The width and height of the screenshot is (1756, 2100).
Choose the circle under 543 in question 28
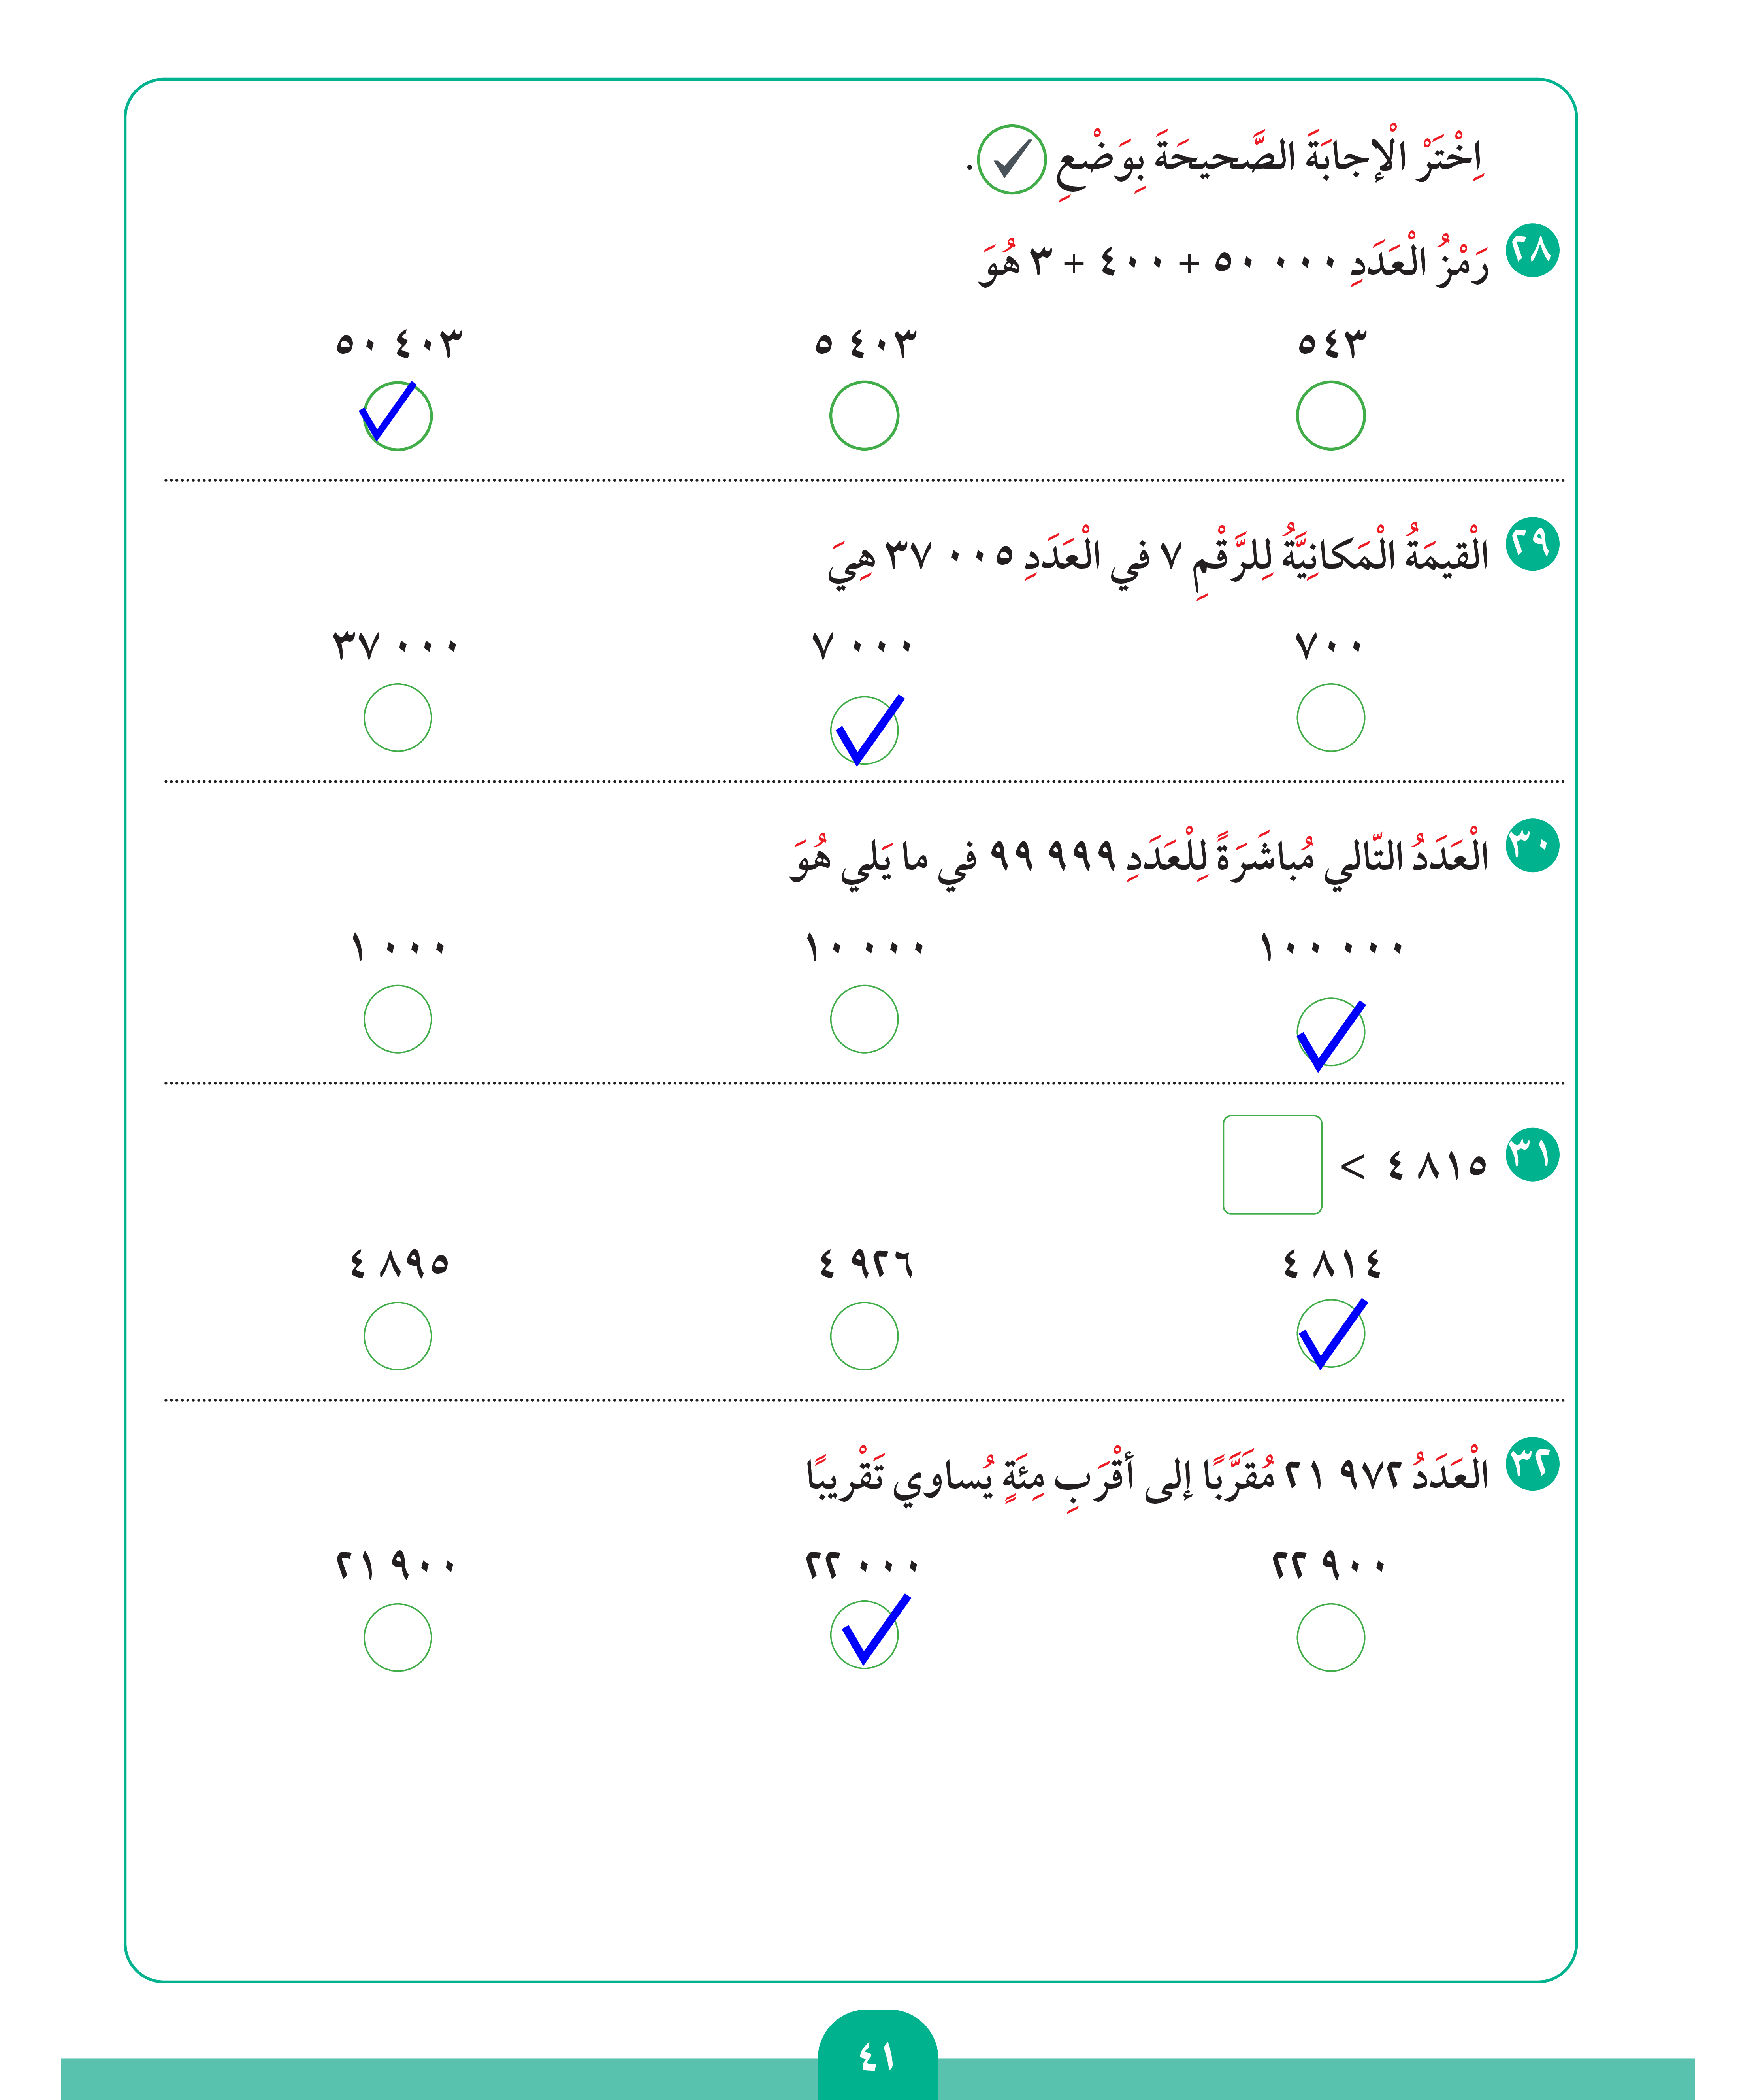click(1330, 416)
